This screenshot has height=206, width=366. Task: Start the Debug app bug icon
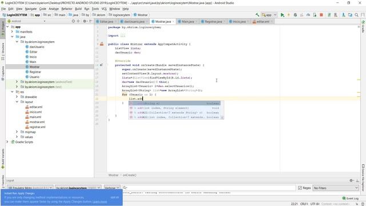click(x=295, y=15)
